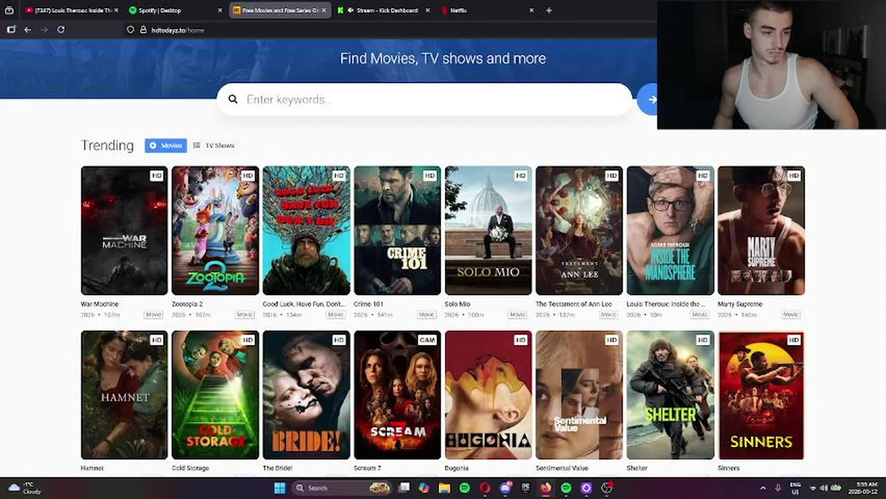Open The Bride! poster

tap(306, 395)
